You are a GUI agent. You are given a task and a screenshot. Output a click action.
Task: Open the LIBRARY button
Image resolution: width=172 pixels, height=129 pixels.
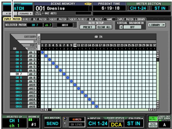click(157, 25)
